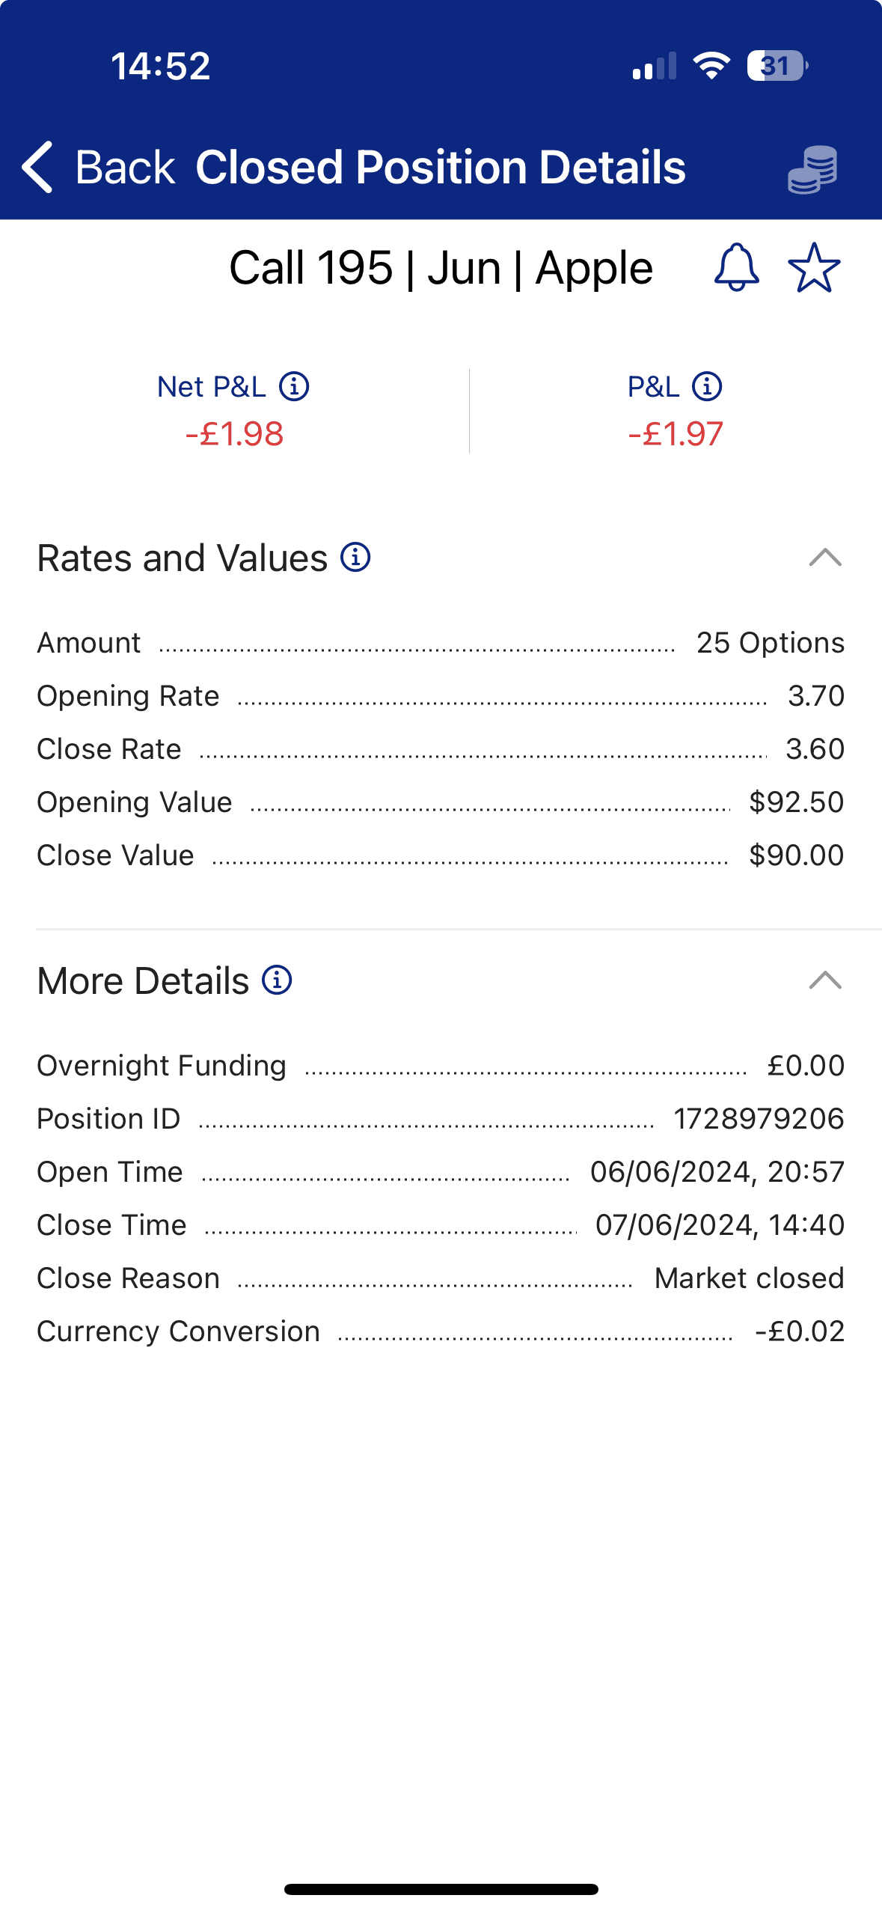Tap the Rates and Values section heading
Screen dimensions: 882x1913
[183, 558]
